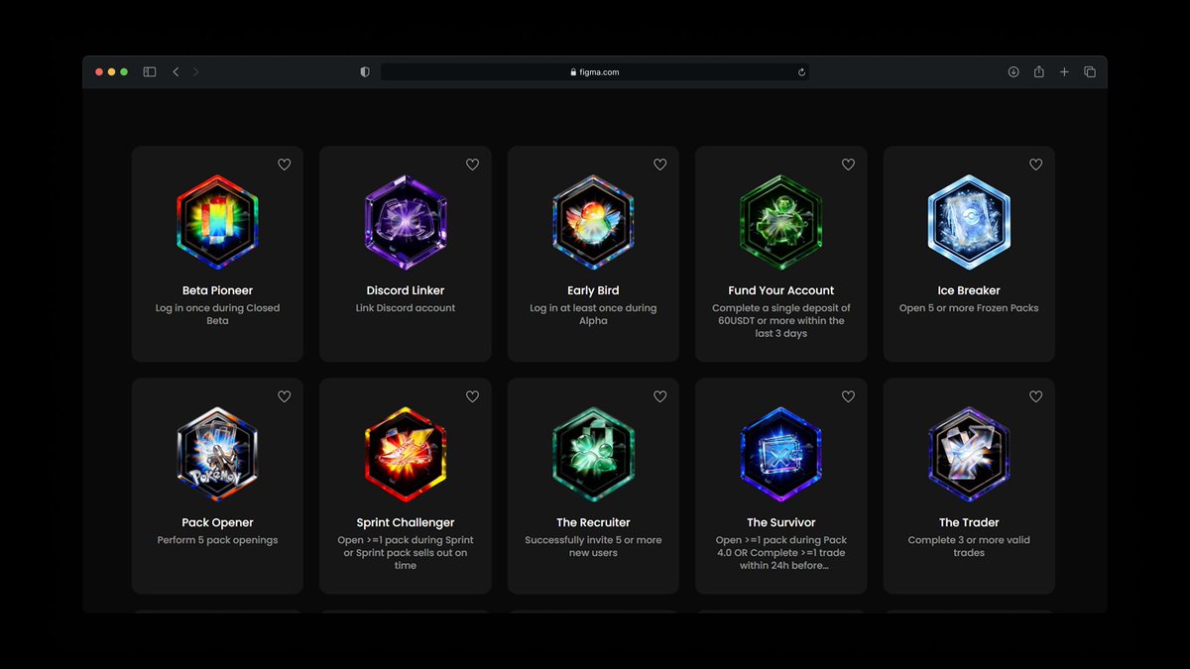Click the Discord Linker purple badge
1190x669 pixels.
click(406, 222)
